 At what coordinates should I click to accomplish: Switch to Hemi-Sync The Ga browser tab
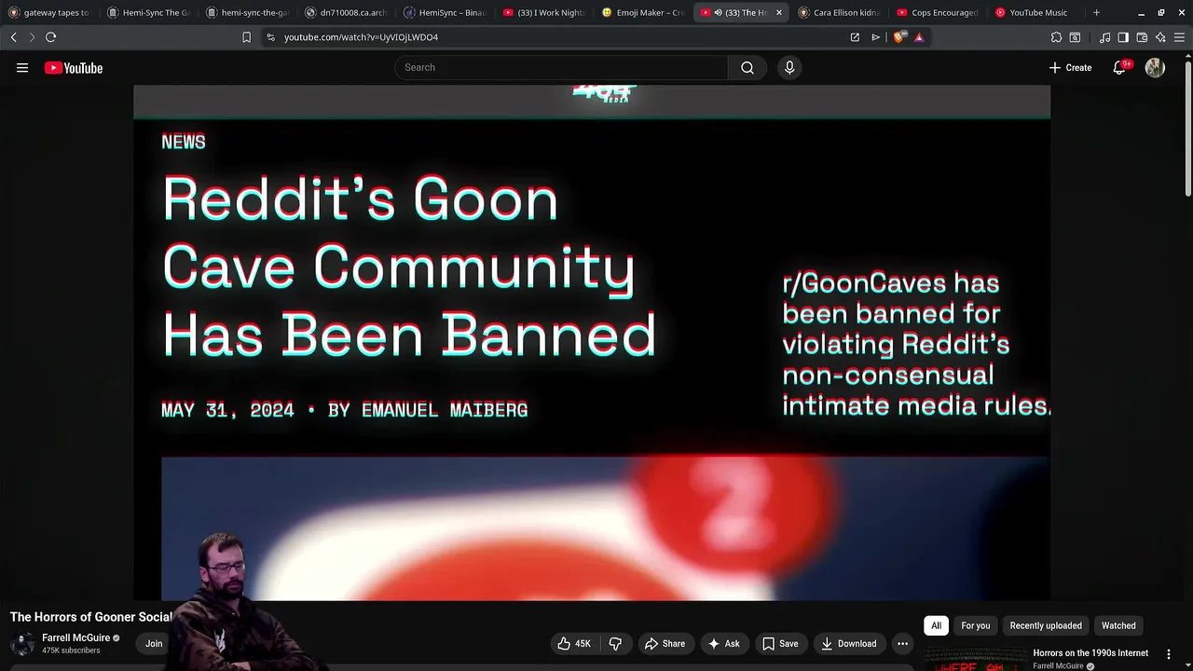click(148, 12)
